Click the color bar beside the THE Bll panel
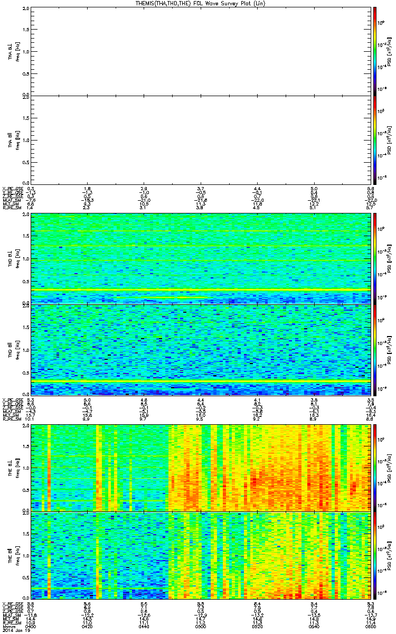 pyautogui.click(x=375, y=555)
